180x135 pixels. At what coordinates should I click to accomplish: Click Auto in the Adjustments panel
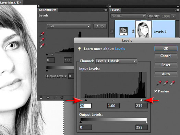pos(100,26)
